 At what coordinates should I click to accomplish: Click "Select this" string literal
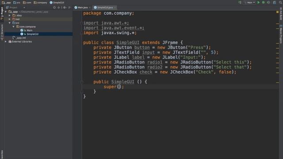(x=230, y=62)
